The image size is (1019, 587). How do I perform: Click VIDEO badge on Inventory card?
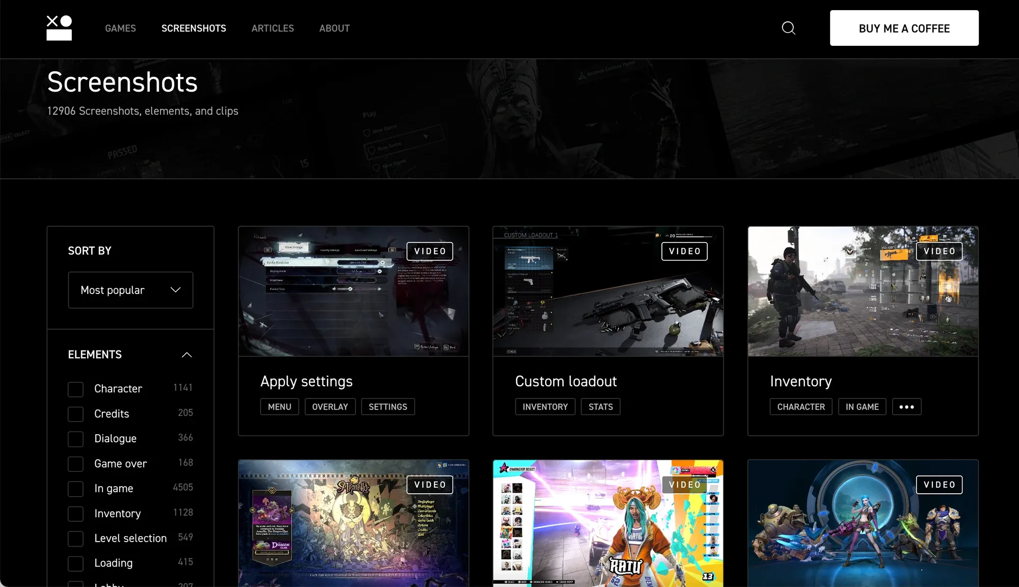coord(939,251)
